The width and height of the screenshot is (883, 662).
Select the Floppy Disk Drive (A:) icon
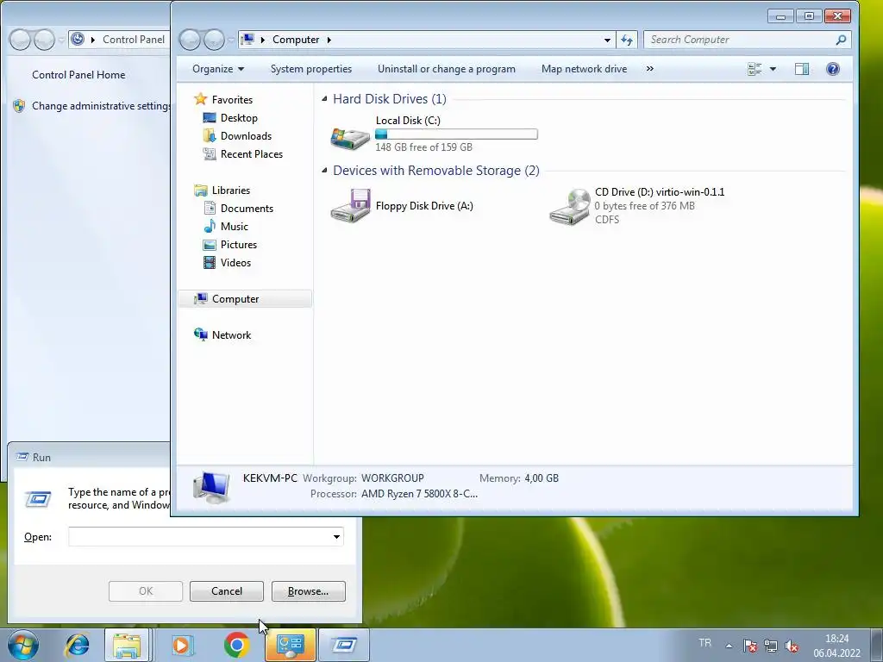[350, 205]
